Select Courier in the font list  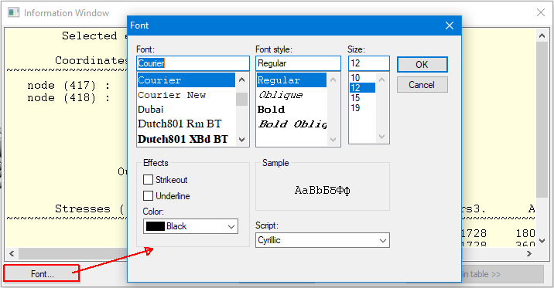click(x=186, y=80)
